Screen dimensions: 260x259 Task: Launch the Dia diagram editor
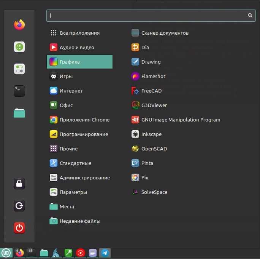140,47
